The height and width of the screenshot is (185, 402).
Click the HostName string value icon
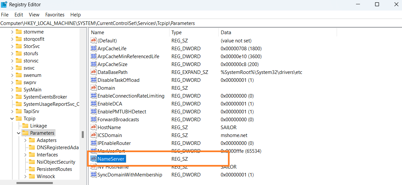94,127
